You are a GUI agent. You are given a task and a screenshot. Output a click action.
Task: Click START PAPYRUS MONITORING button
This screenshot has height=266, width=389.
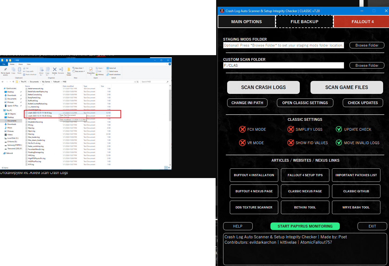pyautogui.click(x=305, y=226)
